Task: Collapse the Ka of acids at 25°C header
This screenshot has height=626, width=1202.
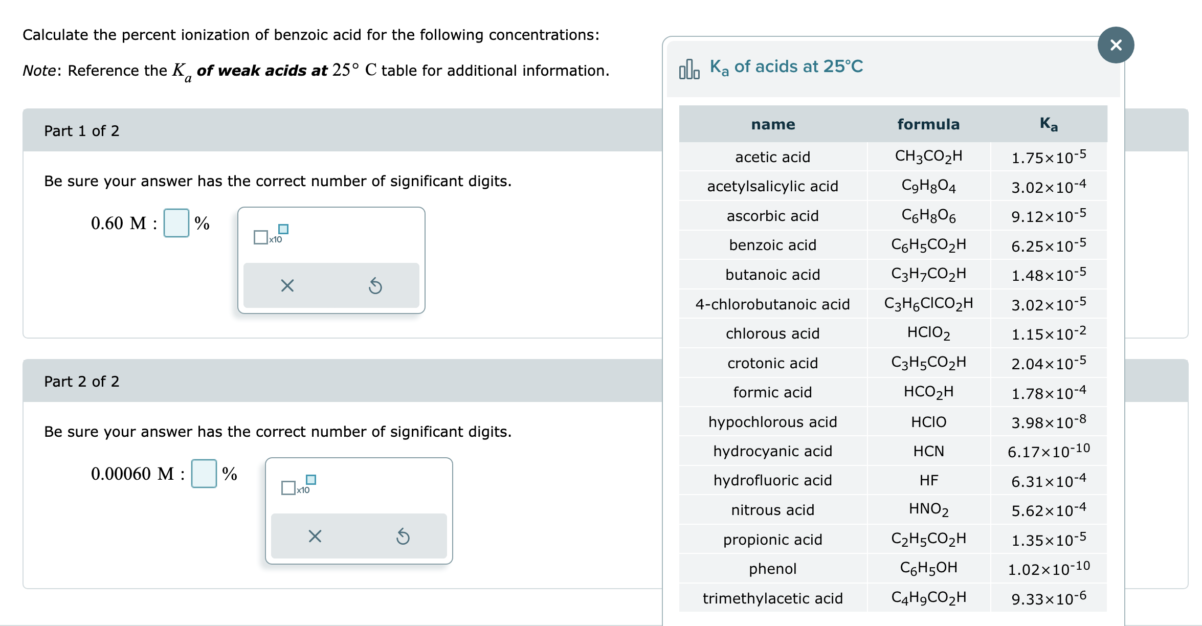Action: 786,66
